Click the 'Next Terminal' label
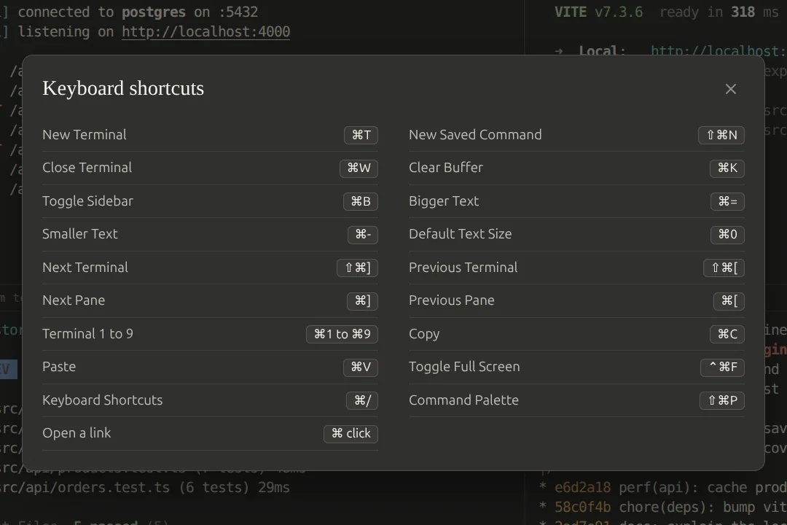This screenshot has width=787, height=525. (85, 268)
